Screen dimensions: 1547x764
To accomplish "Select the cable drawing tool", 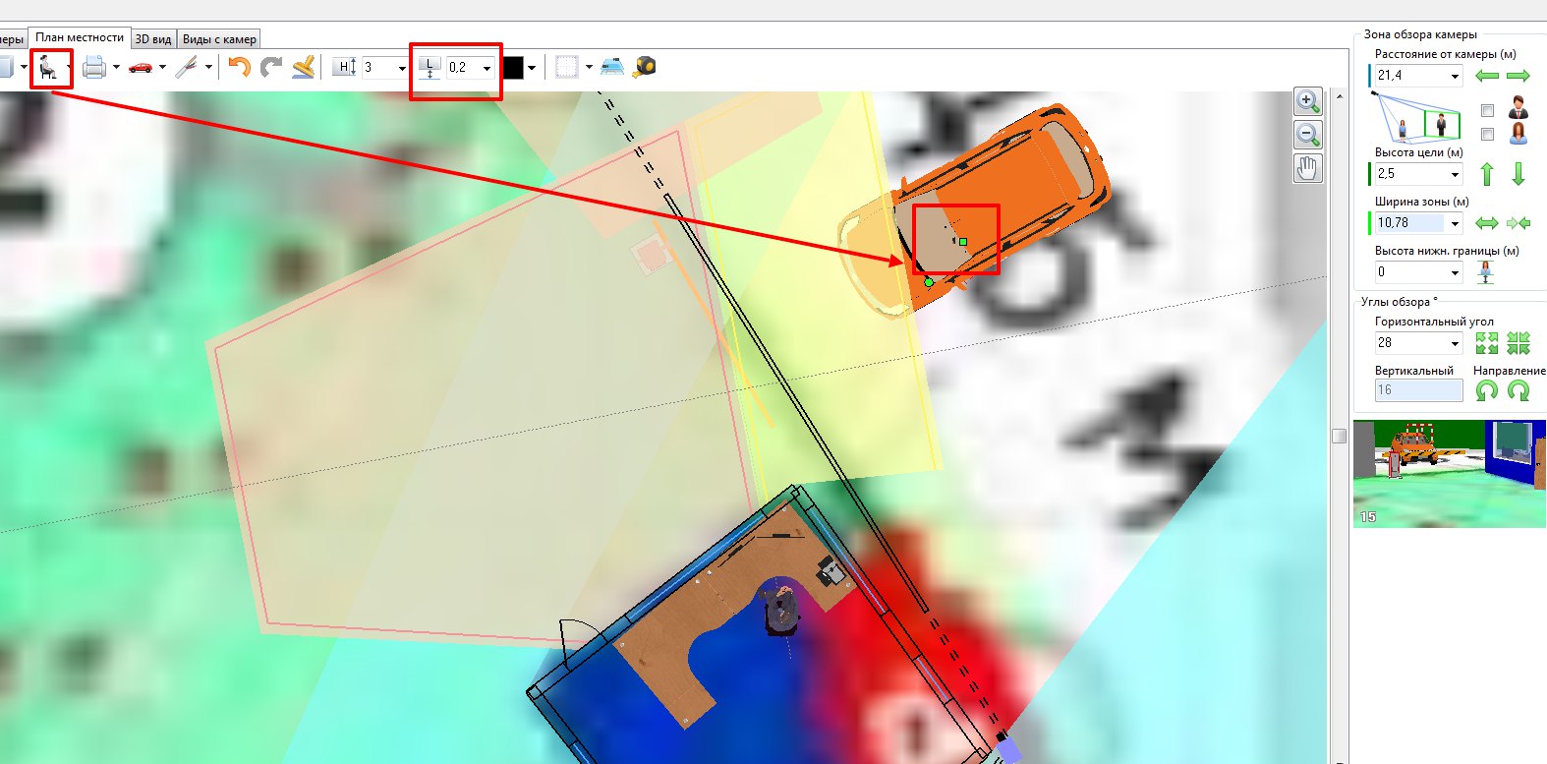I will click(186, 67).
